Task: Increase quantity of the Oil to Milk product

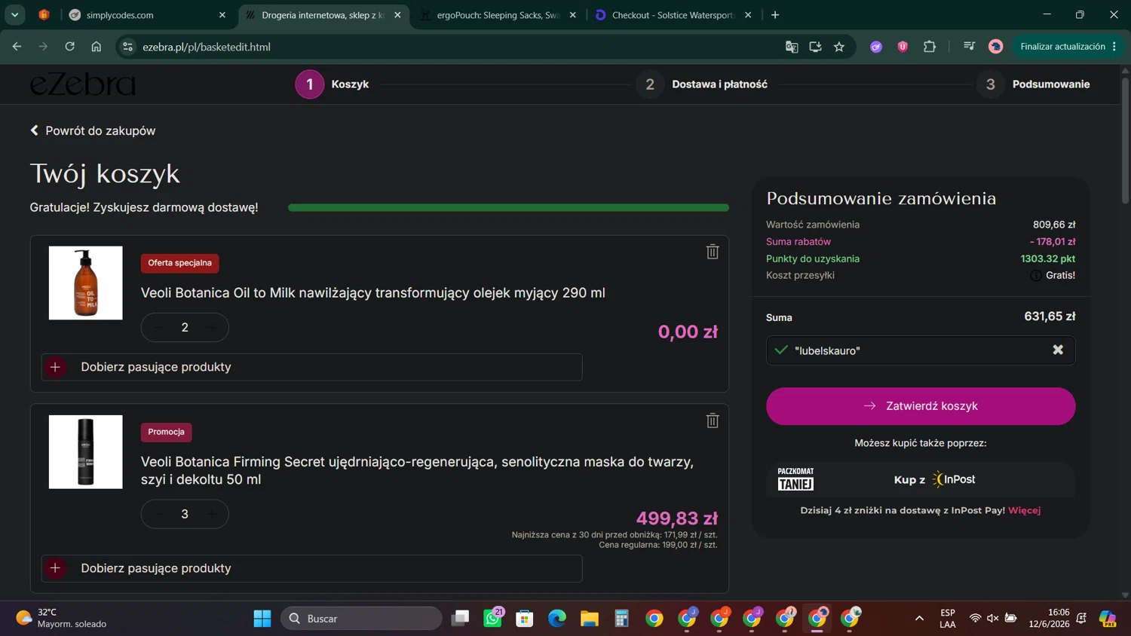Action: coord(212,328)
